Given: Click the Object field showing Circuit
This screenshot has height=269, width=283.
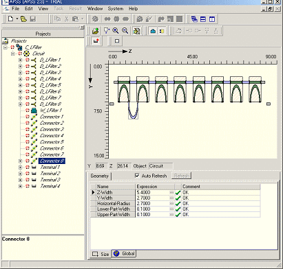Looking at the screenshot, I should point(160,166).
